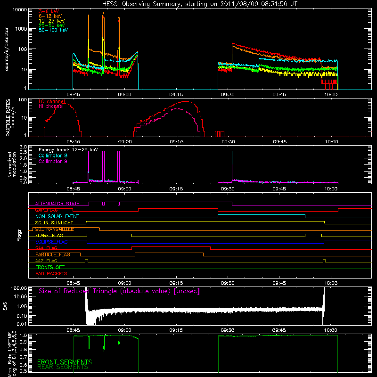This screenshot has height=377, width=377.
Task: Click the HI channel legend label
Action: 51,107
